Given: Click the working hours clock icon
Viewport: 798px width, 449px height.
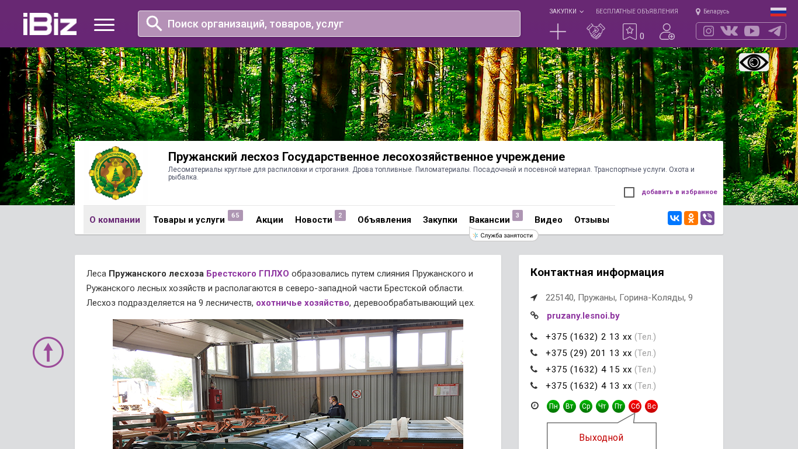Looking at the screenshot, I should tap(535, 406).
